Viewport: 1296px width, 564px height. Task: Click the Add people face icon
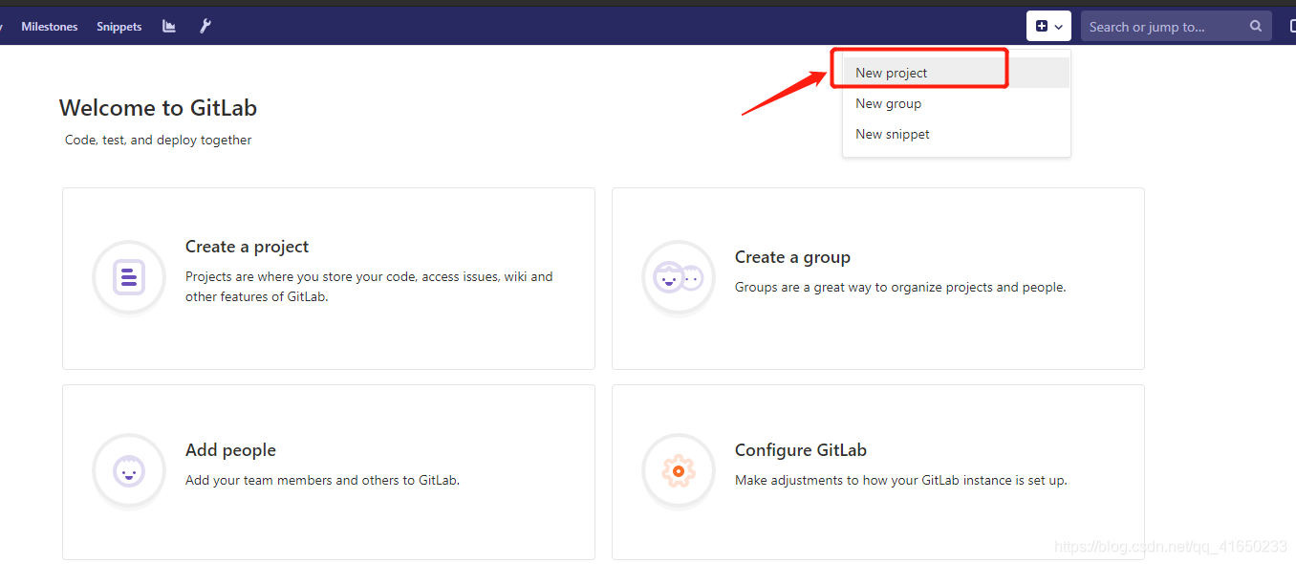129,471
